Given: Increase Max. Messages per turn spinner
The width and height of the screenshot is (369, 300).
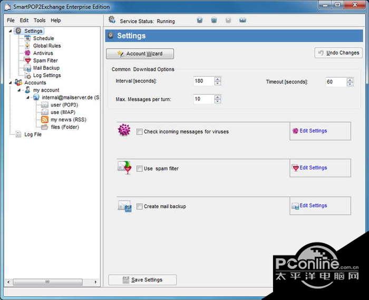Looking at the screenshot, I should [x=218, y=97].
